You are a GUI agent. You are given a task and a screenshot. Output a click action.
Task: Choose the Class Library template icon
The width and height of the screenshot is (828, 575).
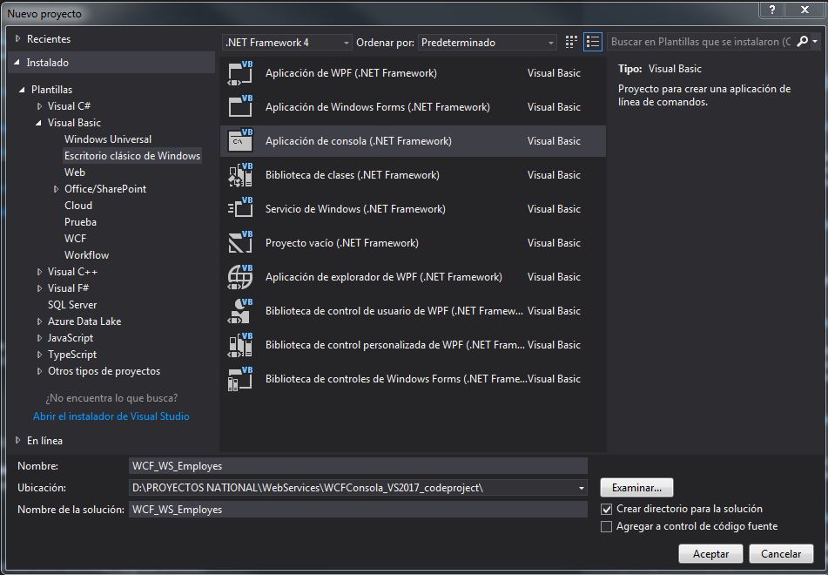click(x=240, y=175)
